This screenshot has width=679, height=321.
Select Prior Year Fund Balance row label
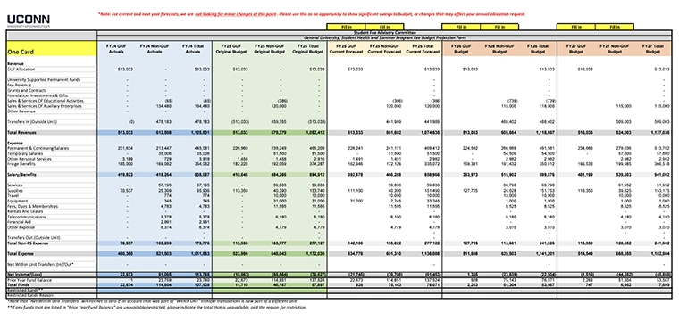29,280
